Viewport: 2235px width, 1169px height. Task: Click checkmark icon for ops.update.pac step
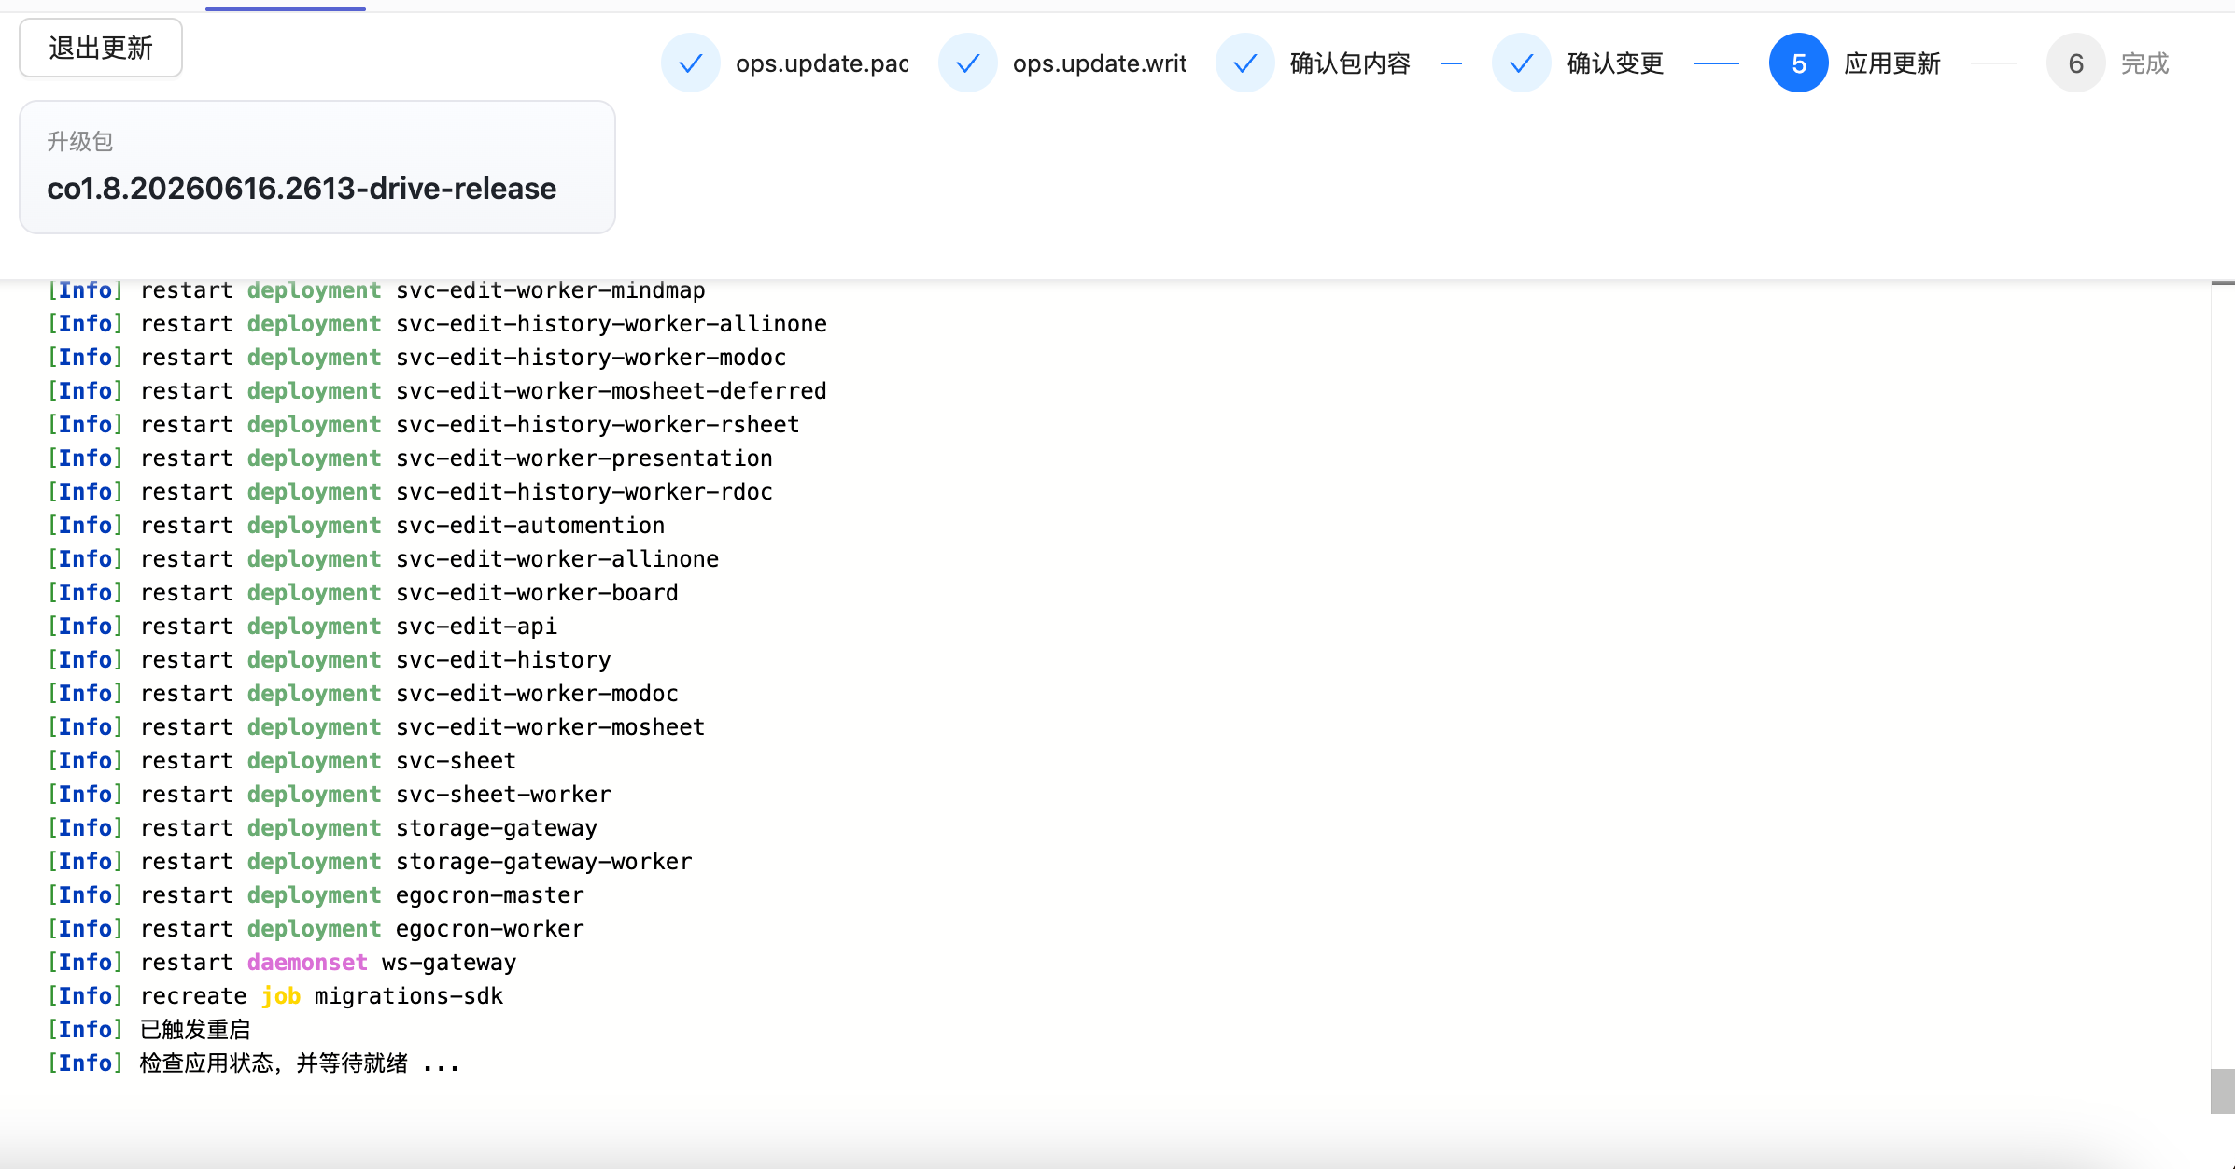pyautogui.click(x=691, y=63)
